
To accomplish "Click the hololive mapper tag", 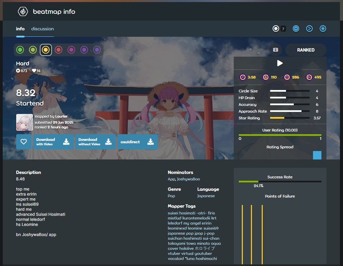I will tap(187, 248).
